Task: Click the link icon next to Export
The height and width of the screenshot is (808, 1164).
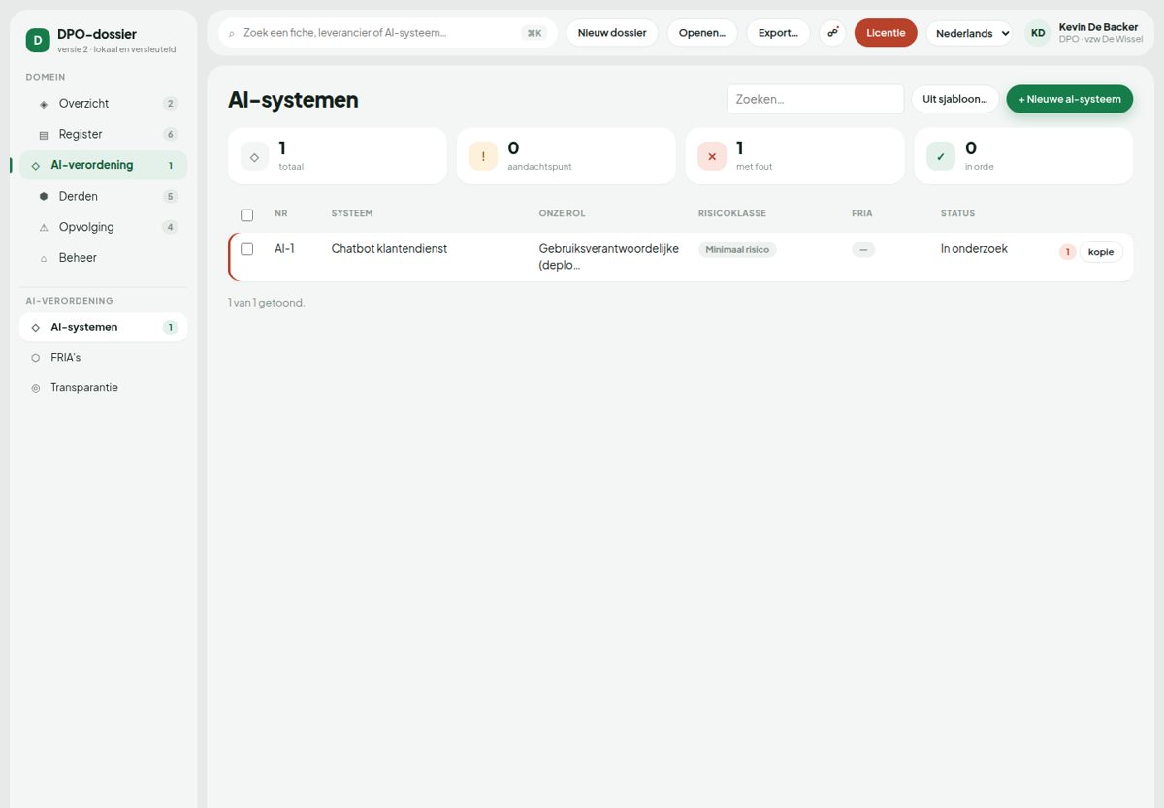Action: 832,33
